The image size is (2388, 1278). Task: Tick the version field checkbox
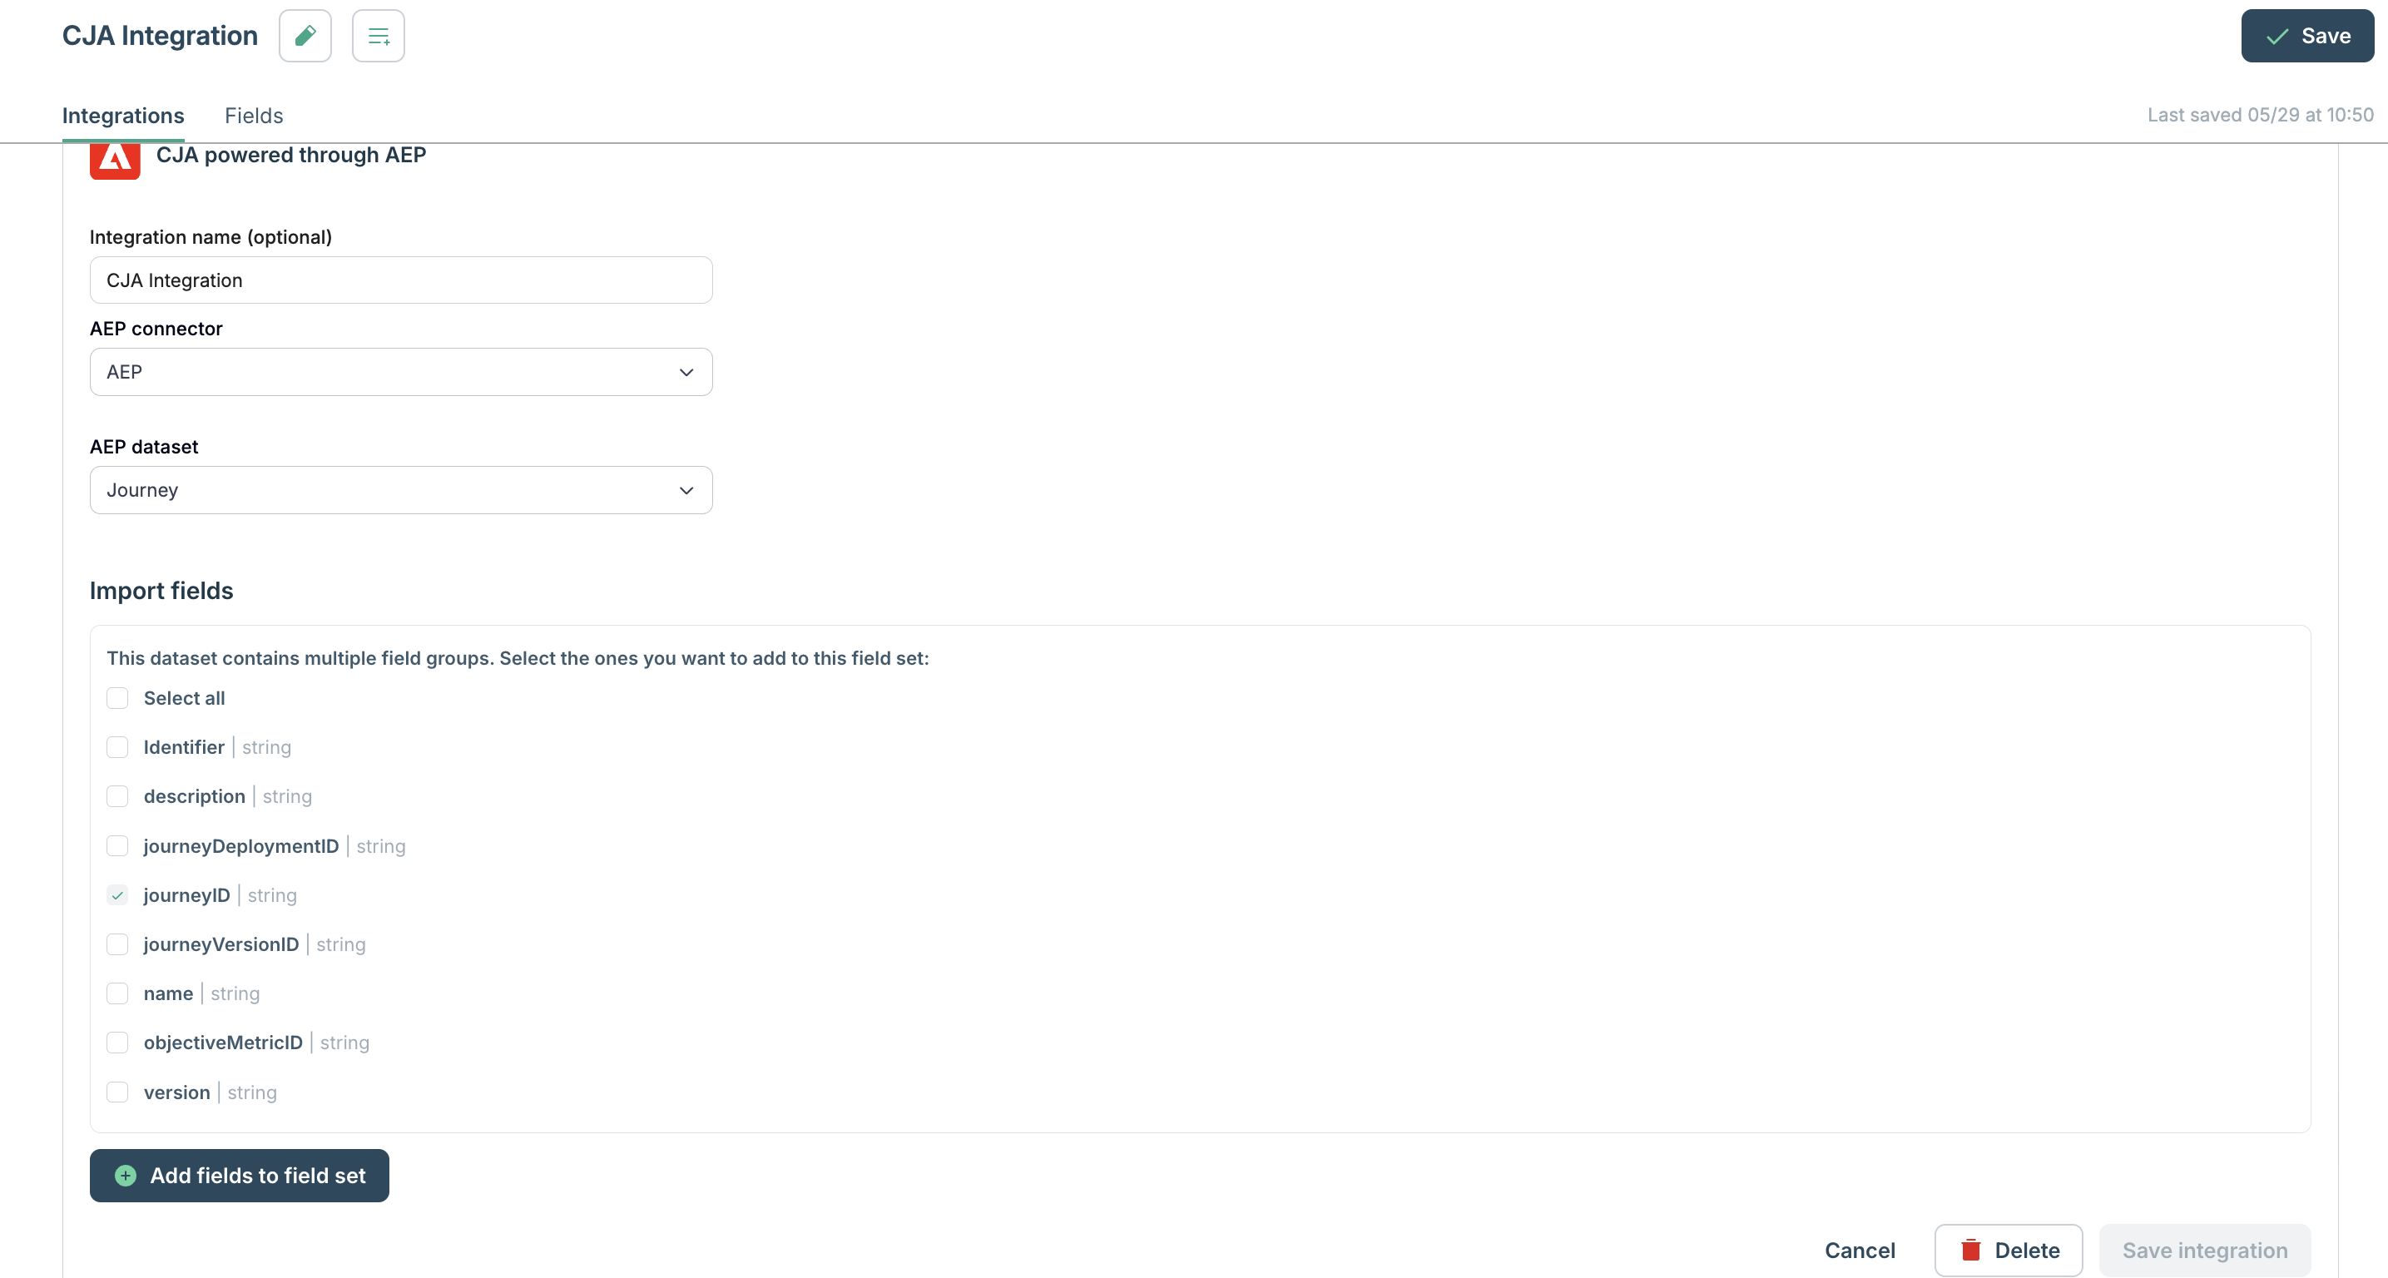117,1092
